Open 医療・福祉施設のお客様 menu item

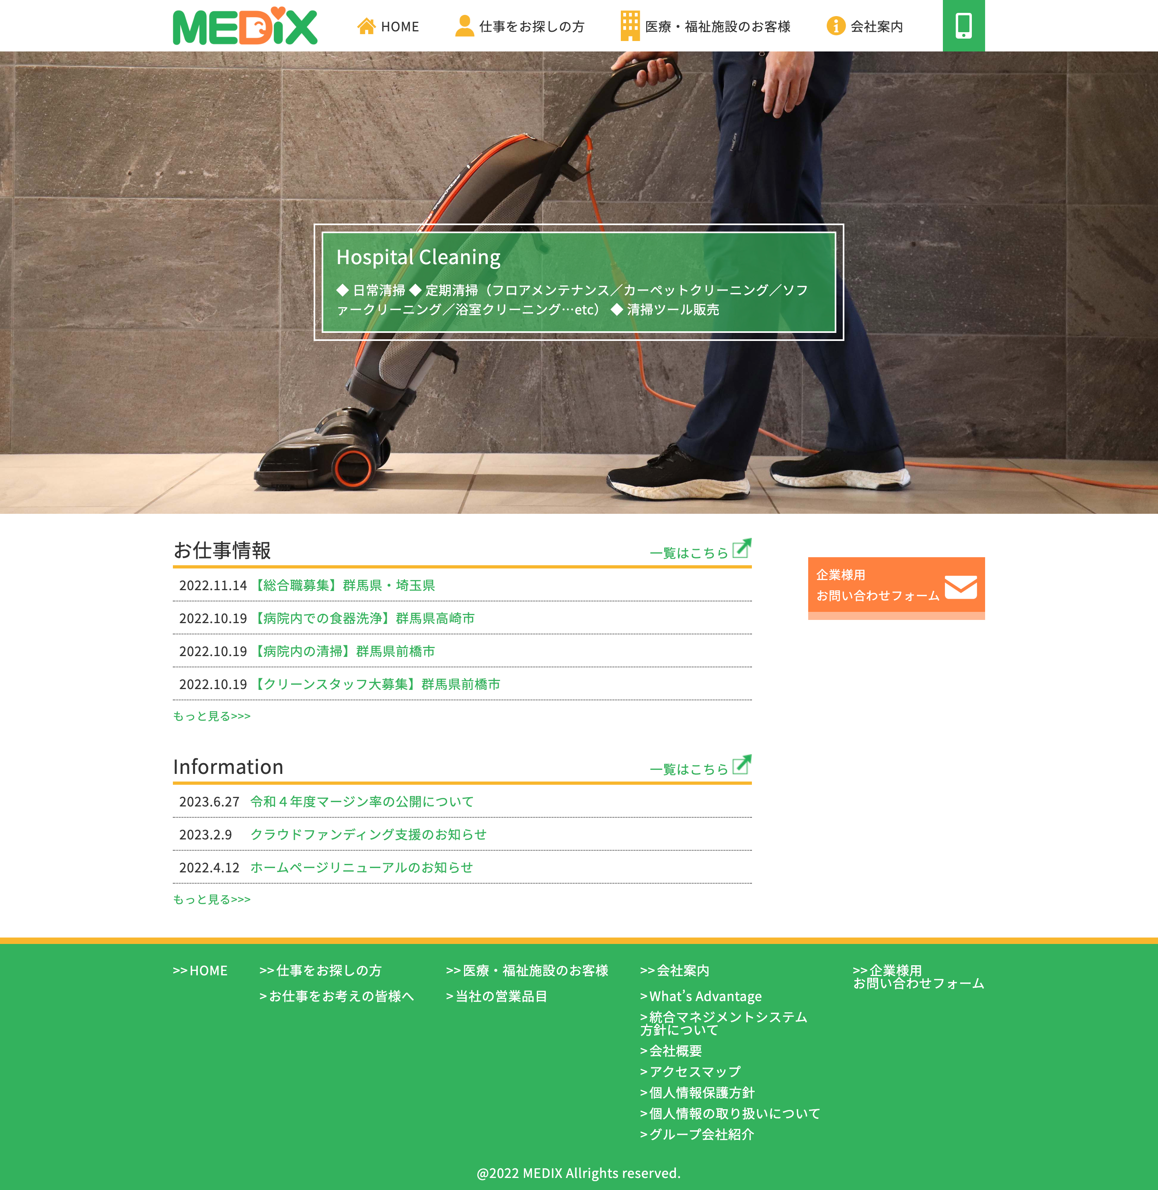[717, 27]
